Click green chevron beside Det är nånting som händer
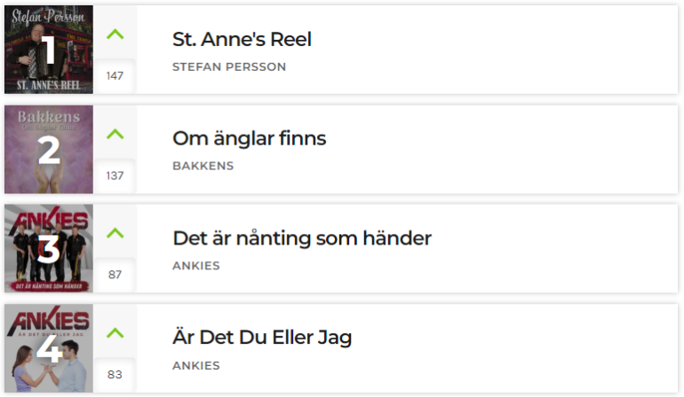684x397 pixels. (x=115, y=233)
